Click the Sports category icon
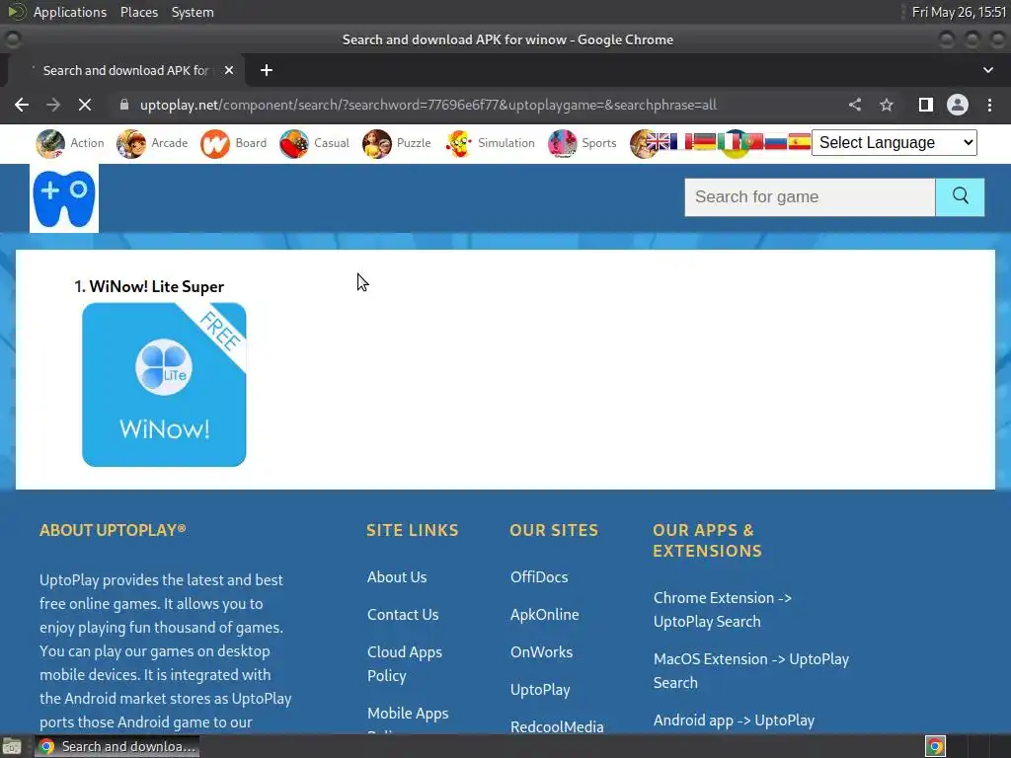The height and width of the screenshot is (758, 1011). tap(562, 143)
